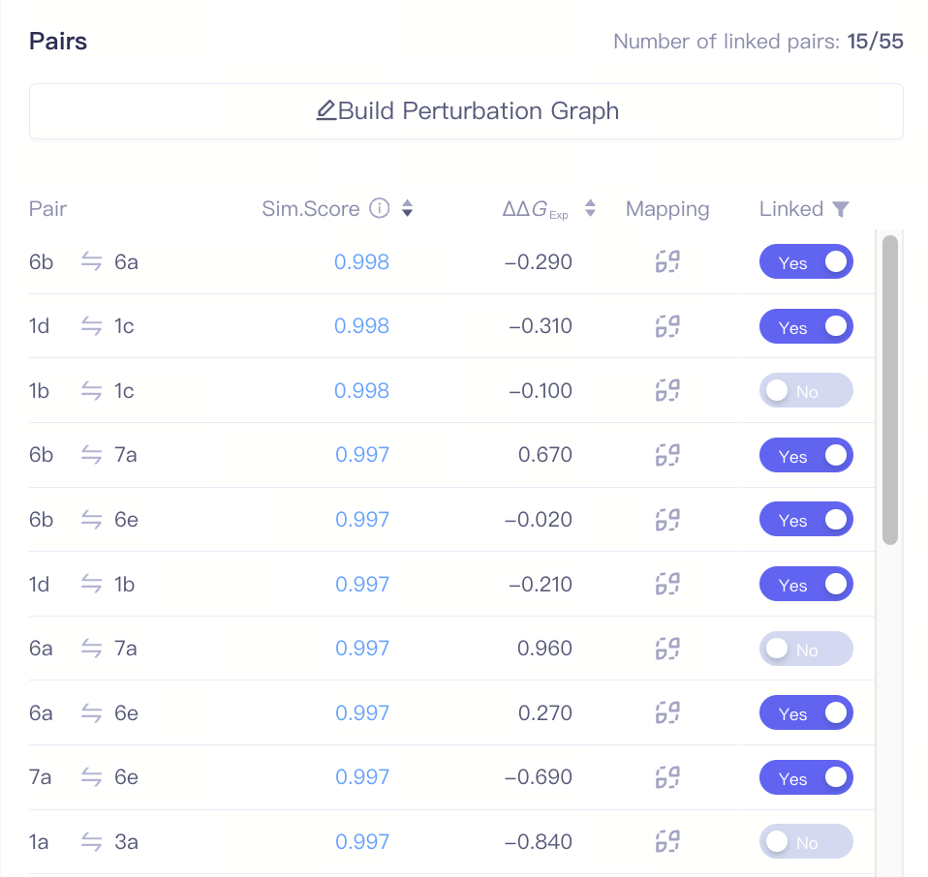Screen dimensions: 928x877
Task: Click the Build Perturbation Graph button
Action: 466,111
